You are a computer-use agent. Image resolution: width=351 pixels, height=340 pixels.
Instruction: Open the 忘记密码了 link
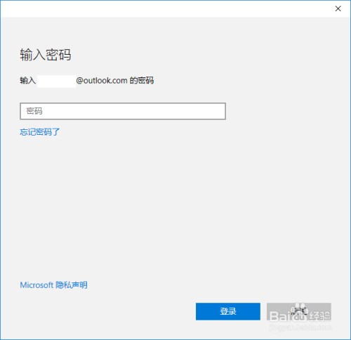40,132
